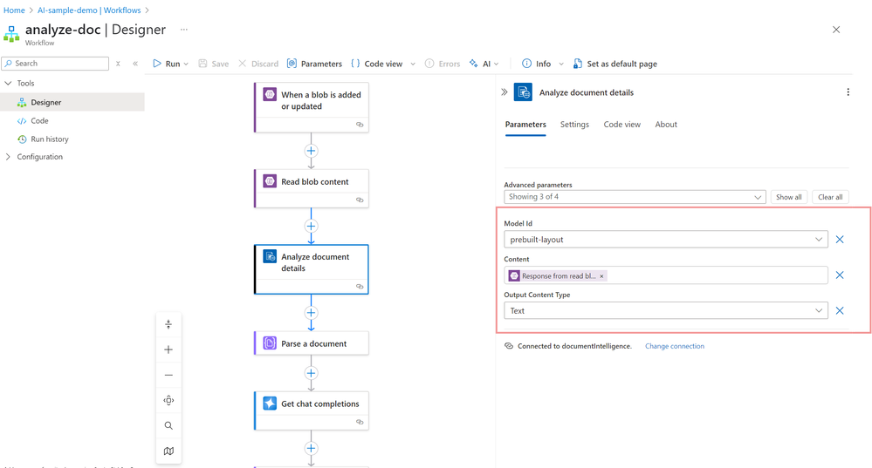Click the Change connection link

pos(674,346)
